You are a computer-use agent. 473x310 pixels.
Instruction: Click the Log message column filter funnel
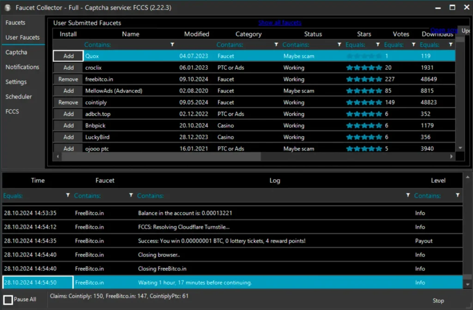click(x=408, y=195)
